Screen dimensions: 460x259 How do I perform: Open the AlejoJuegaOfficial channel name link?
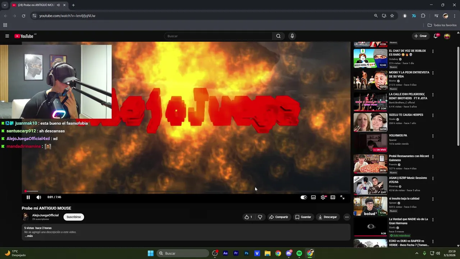point(45,215)
